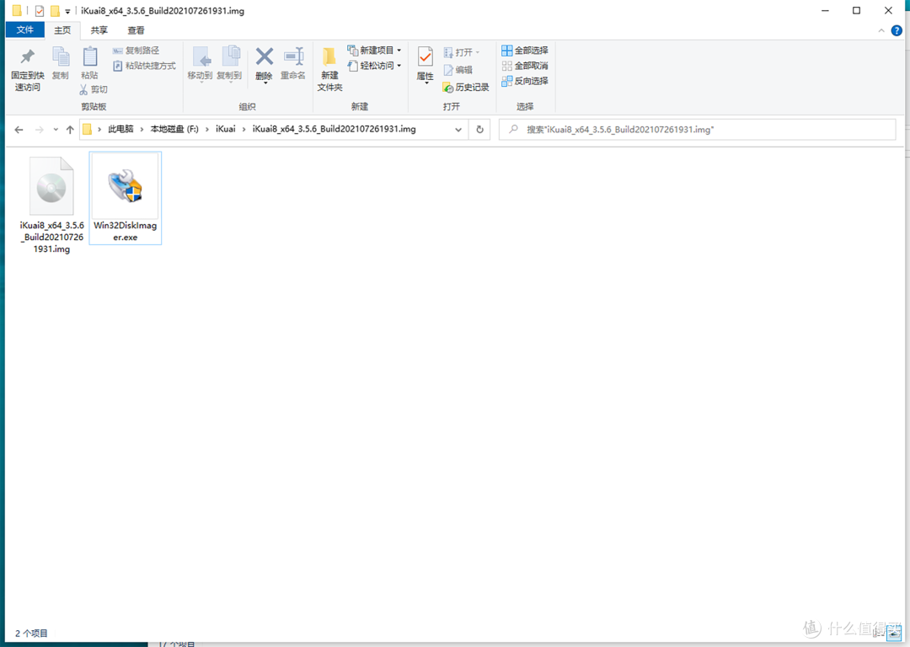Click the quick access new folder icon
The width and height of the screenshot is (910, 647).
[x=55, y=11]
